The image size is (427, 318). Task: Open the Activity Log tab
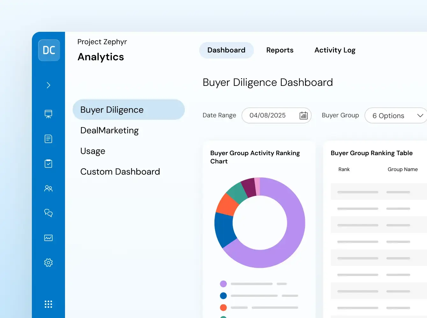coord(335,50)
